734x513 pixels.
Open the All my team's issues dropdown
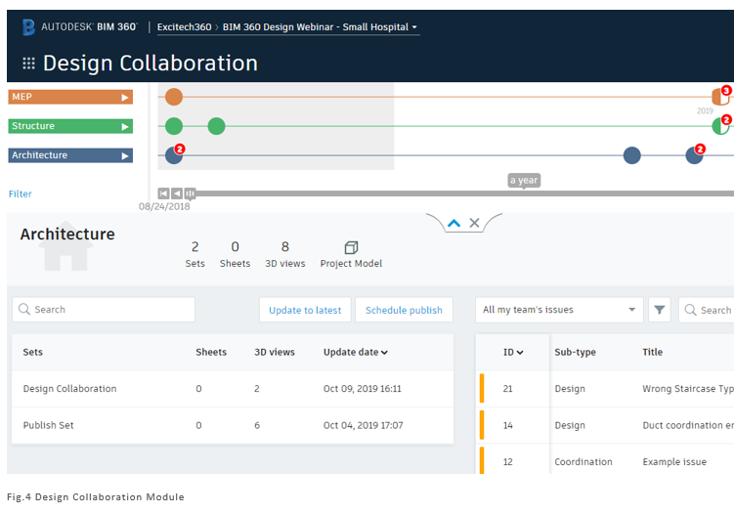tap(559, 310)
